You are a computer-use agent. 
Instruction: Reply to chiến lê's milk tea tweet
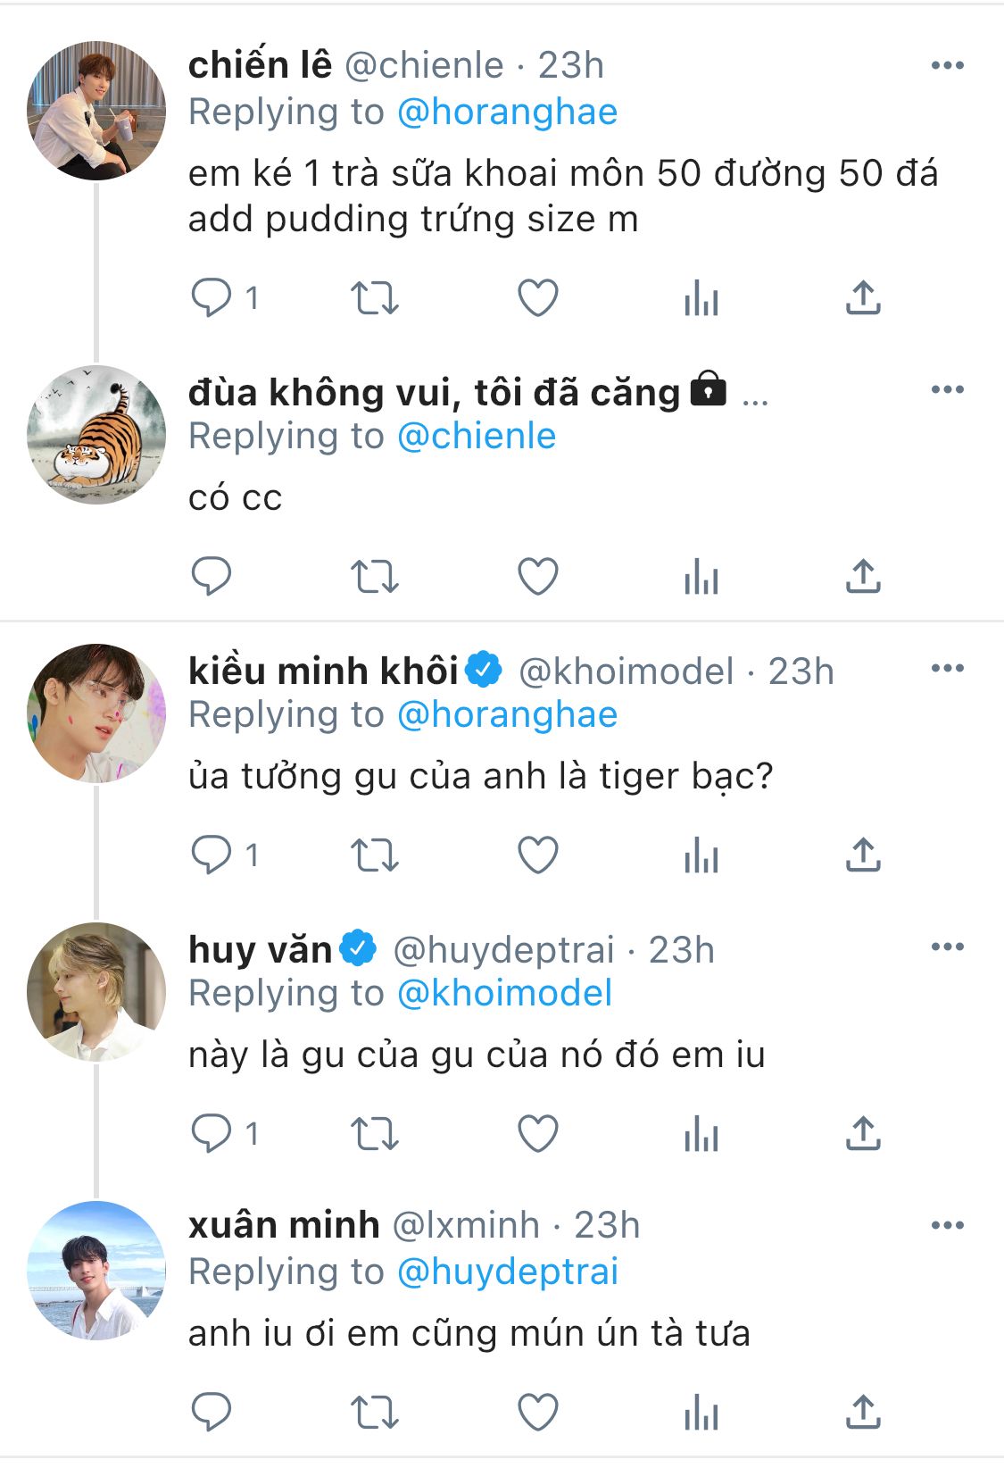point(212,298)
